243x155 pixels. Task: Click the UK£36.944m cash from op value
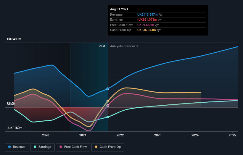[147, 30]
